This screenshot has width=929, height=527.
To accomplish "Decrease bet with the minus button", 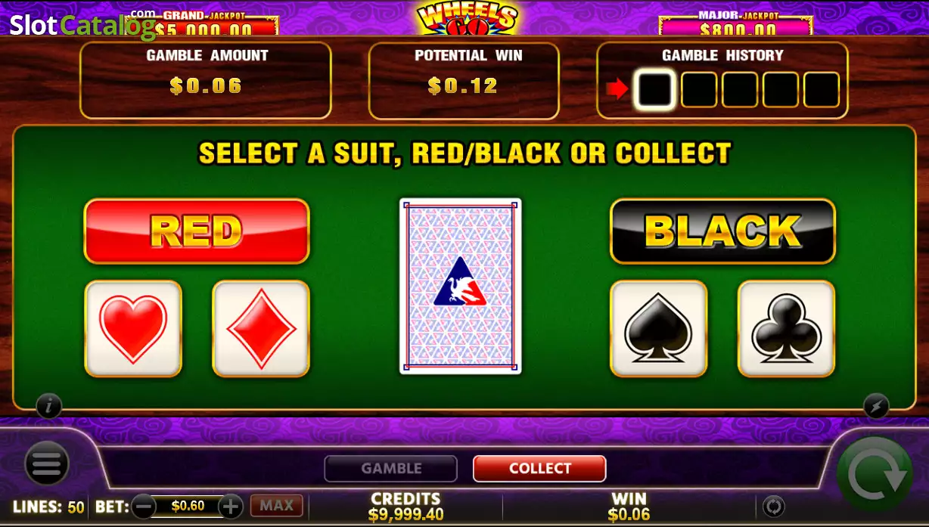I will click(144, 506).
